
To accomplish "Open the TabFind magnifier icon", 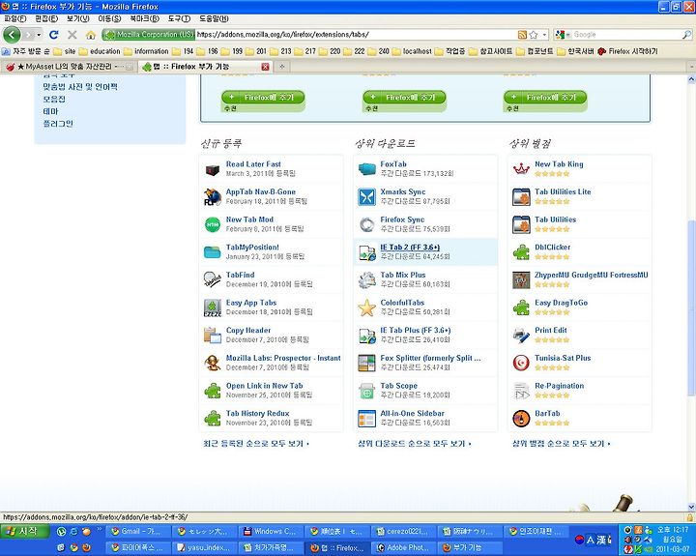I will click(x=213, y=279).
